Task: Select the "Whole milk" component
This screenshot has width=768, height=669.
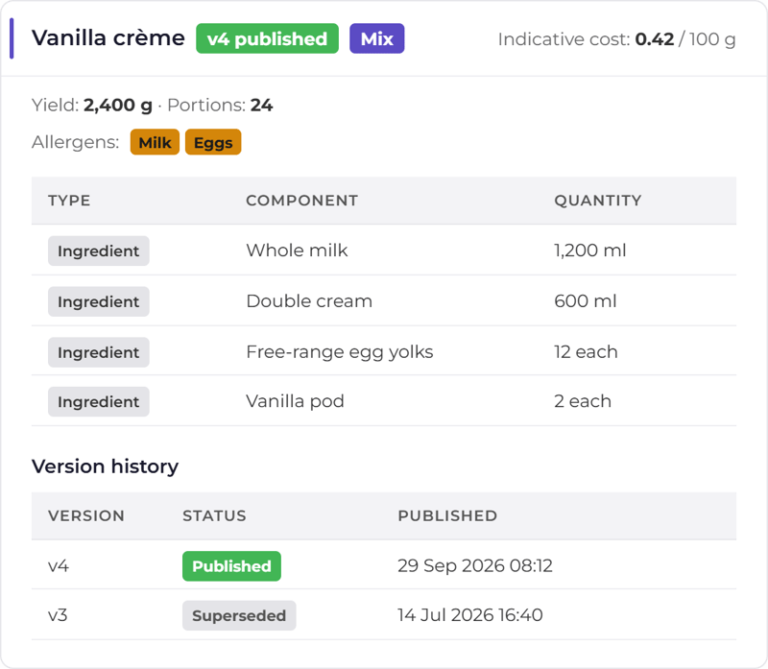Action: [x=297, y=251]
